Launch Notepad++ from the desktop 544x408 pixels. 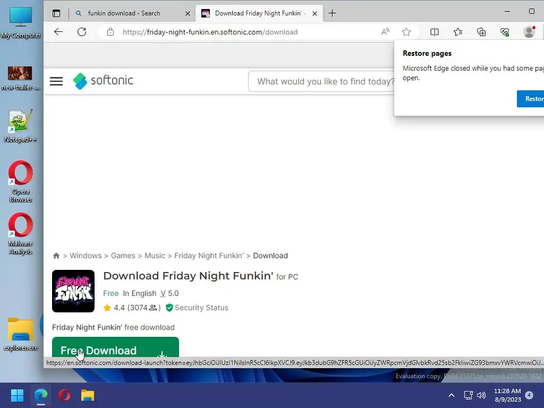(20, 126)
